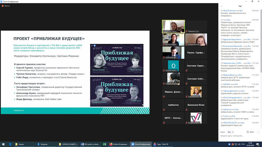Click the Kaspersky antivirus tray icon
The image size is (262, 147).
(233, 144)
